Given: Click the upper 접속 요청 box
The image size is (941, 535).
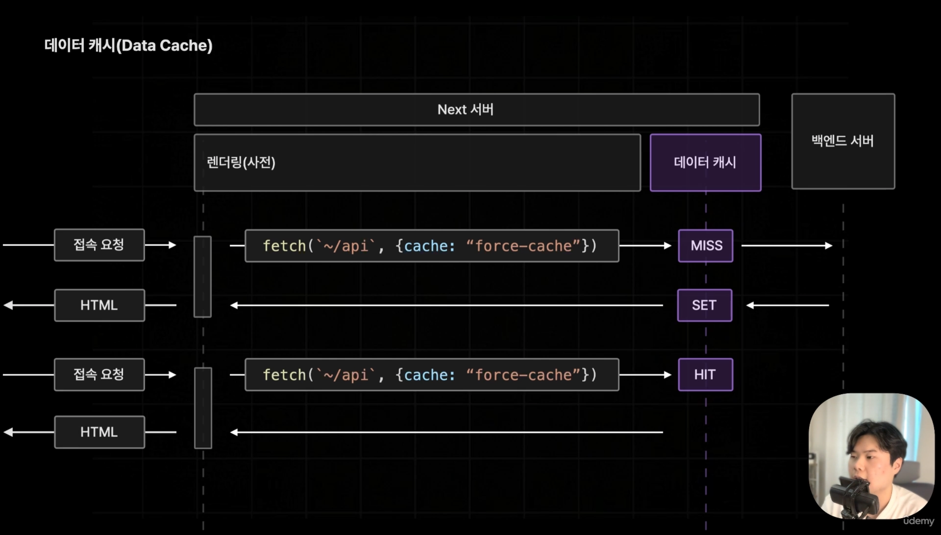Looking at the screenshot, I should (x=99, y=245).
